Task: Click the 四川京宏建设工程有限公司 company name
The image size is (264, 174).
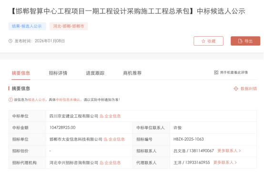Action: [x=74, y=116]
